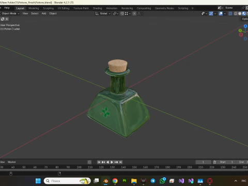The width and height of the screenshot is (248, 186).
Task: Open the timeline View menu
Action: [x=2, y=162]
